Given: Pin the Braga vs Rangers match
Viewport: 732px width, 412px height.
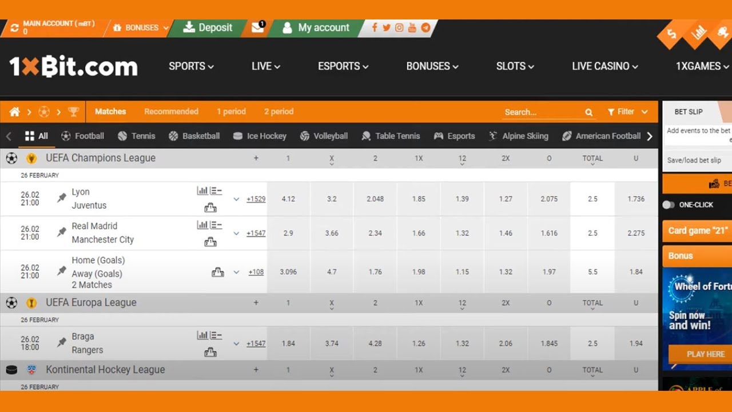Looking at the screenshot, I should 62,343.
